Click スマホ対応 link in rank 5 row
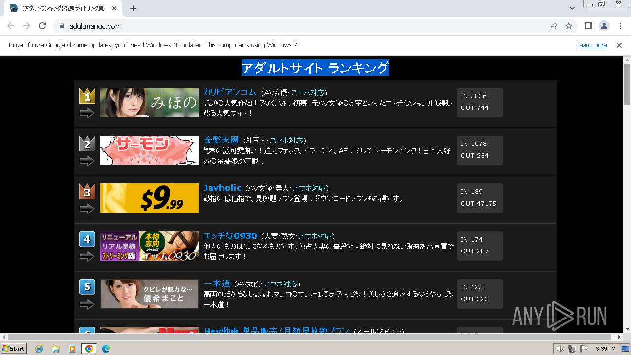The width and height of the screenshot is (631, 355). pos(280,284)
